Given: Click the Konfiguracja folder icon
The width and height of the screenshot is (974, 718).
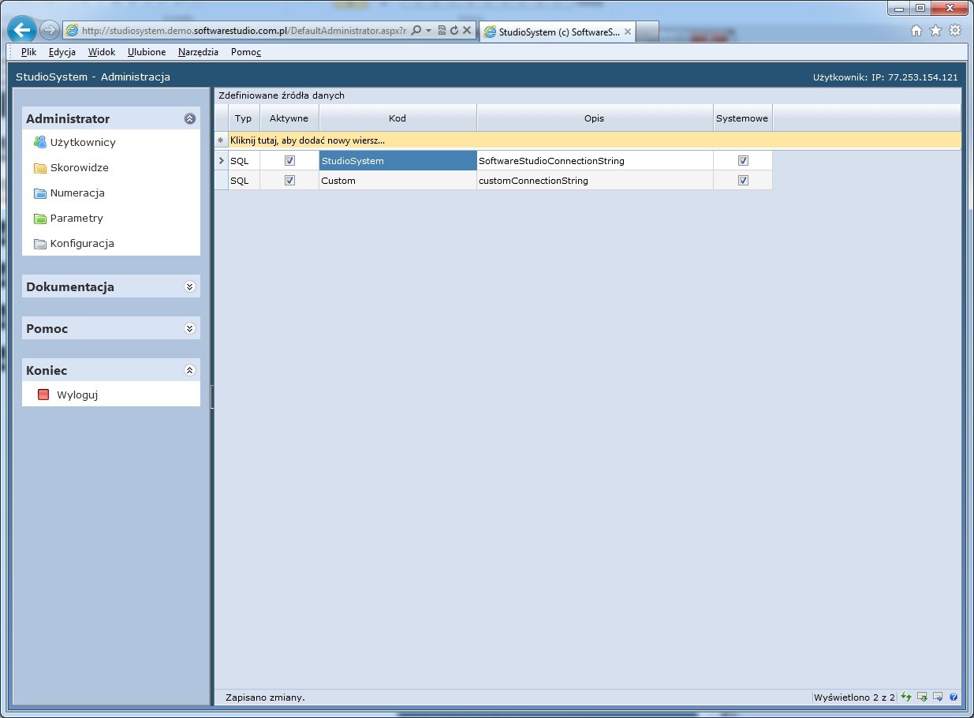Looking at the screenshot, I should pyautogui.click(x=40, y=243).
